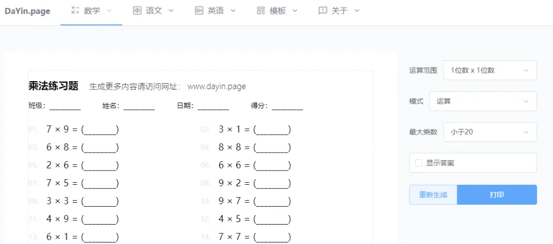Viewport: 553px width, 244px height.
Task: Open the 关于 menu
Action: pos(339,11)
